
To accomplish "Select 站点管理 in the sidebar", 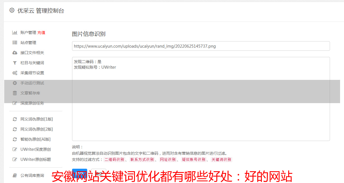I will (28, 43).
